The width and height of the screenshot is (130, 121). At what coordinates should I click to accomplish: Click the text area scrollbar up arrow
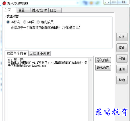point(90,60)
